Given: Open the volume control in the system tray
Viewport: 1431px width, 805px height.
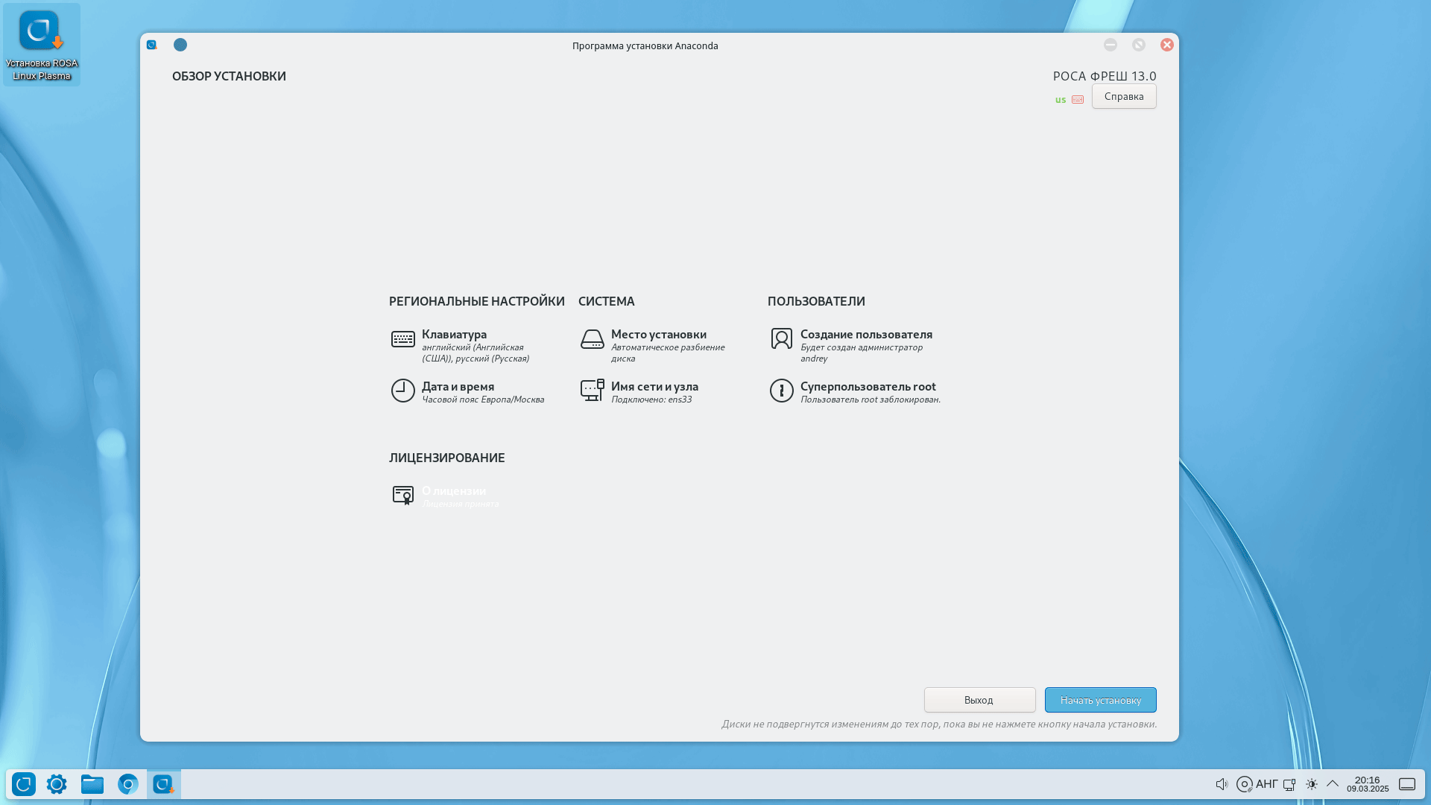Looking at the screenshot, I should click(1222, 784).
